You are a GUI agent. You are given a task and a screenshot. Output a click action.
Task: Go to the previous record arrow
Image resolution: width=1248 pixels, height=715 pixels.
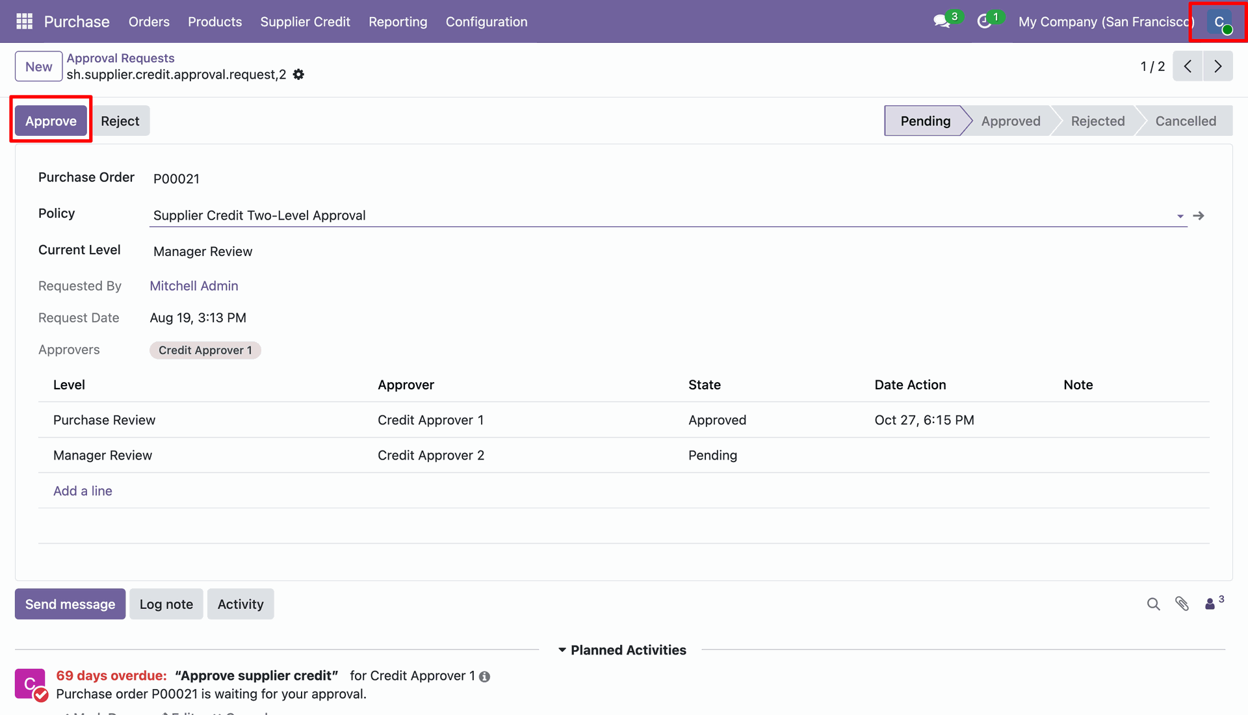(1188, 66)
